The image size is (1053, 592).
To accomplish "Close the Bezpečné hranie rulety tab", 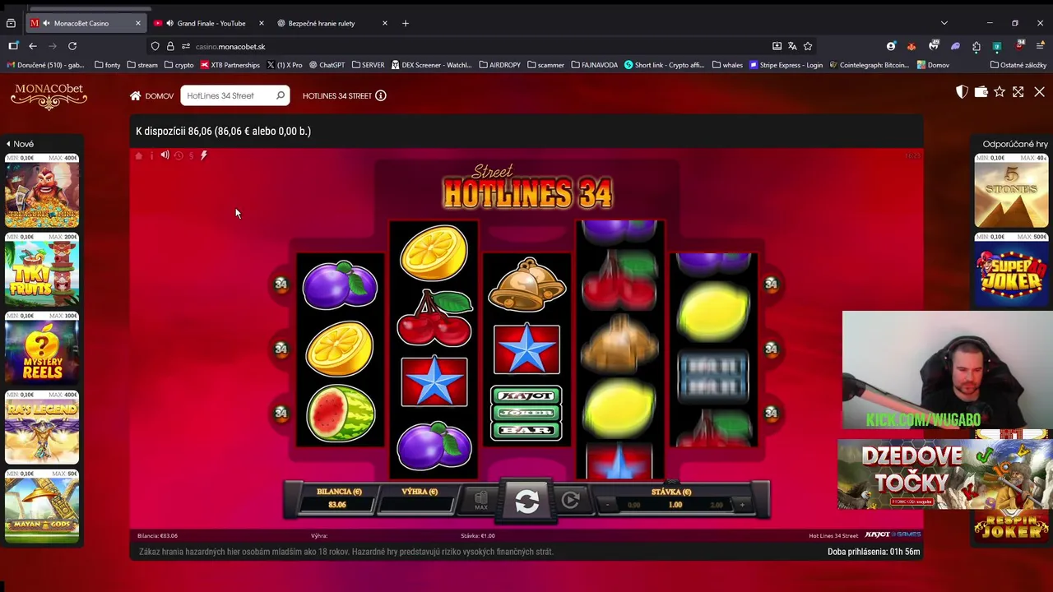I will pyautogui.click(x=384, y=23).
